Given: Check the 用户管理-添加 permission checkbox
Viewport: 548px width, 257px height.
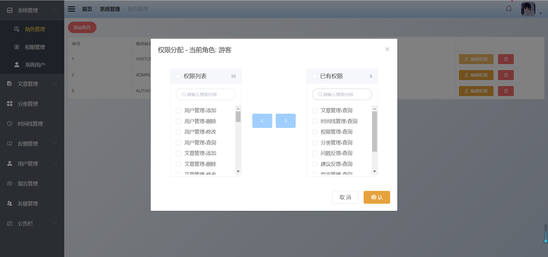Looking at the screenshot, I should pos(178,111).
